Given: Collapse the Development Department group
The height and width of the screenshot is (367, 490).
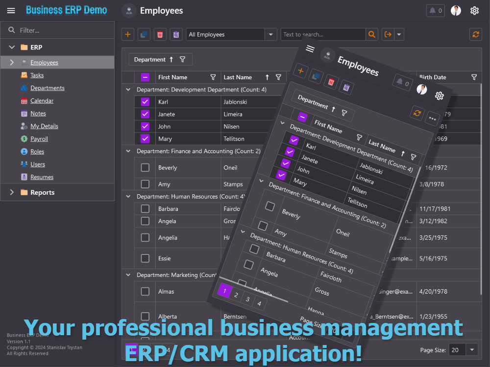Looking at the screenshot, I should 128,90.
